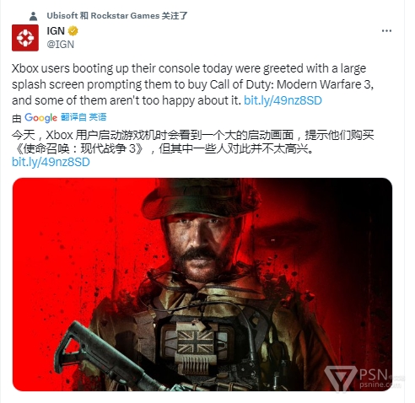Image resolution: width=415 pixels, height=403 pixels.
Task: Open the Call of Duty soldier image
Action: 202,284
